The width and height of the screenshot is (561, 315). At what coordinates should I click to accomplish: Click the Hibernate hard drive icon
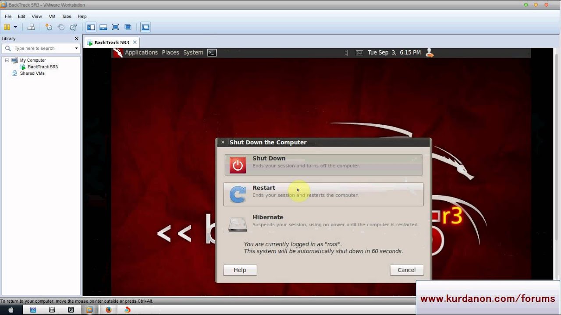pos(238,224)
